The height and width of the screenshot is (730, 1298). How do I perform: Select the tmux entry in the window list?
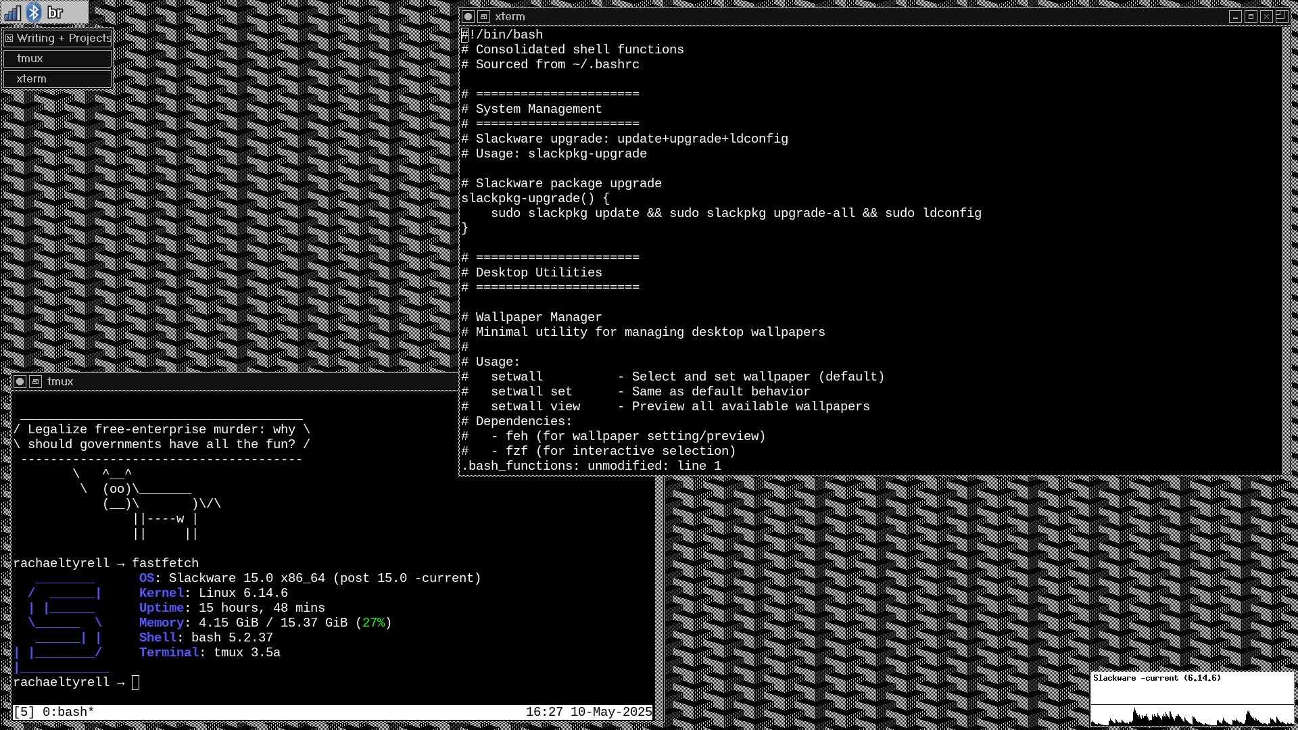pos(57,59)
